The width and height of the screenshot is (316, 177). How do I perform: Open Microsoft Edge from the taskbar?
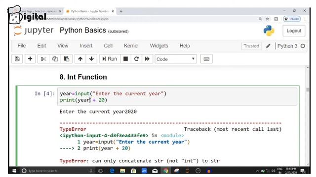click(112, 171)
